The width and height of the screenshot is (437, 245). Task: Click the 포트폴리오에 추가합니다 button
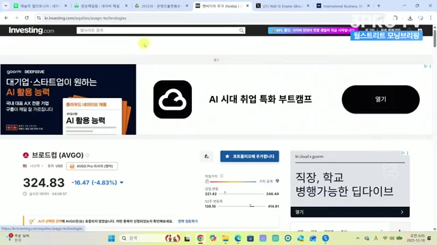(249, 157)
